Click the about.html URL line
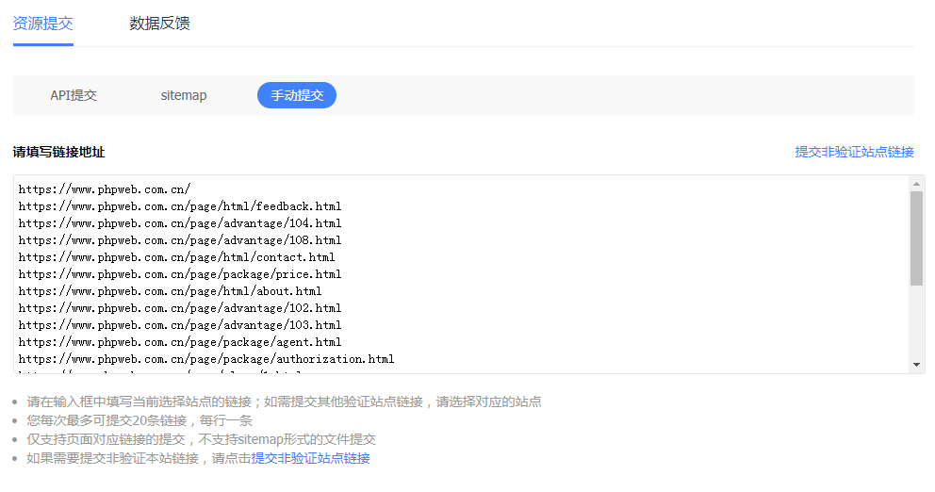Image resolution: width=935 pixels, height=492 pixels. 170,291
